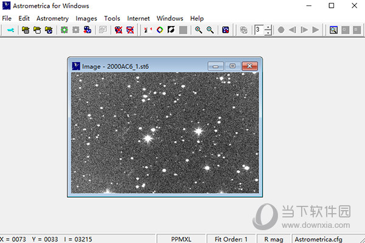Click window icon crossed out in red
The image size is (365, 243).
click(x=130, y=30)
